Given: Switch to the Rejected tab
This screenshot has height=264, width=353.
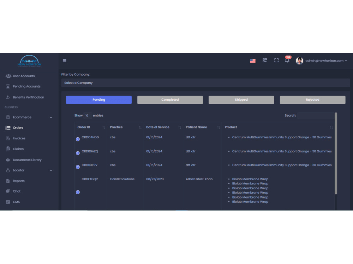Looking at the screenshot, I should [312, 100].
